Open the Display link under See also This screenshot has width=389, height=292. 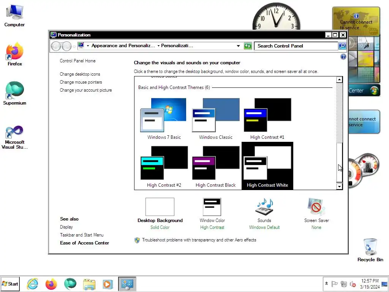point(66,227)
